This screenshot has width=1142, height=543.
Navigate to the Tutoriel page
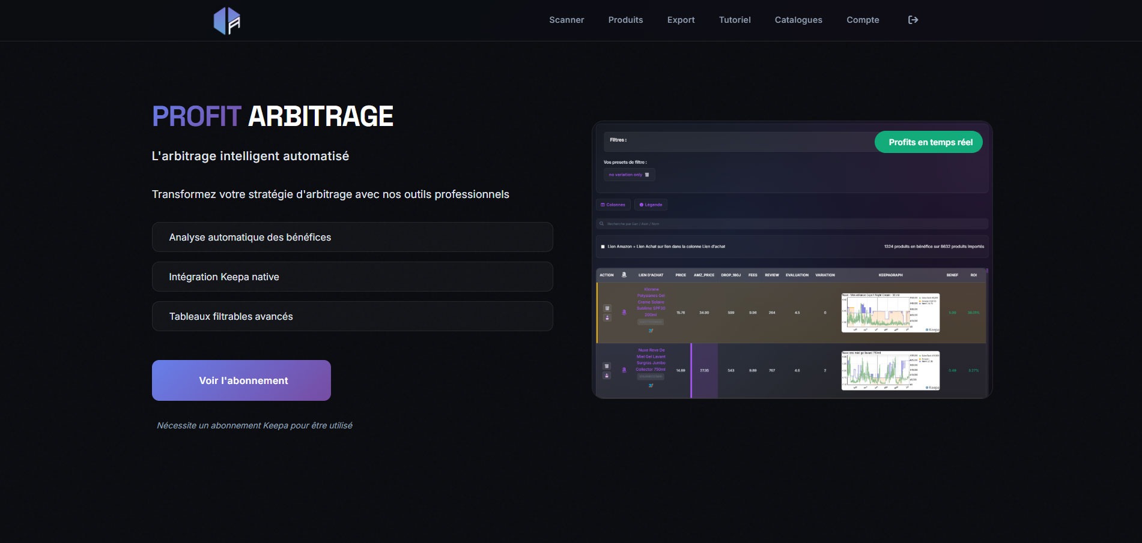point(735,20)
